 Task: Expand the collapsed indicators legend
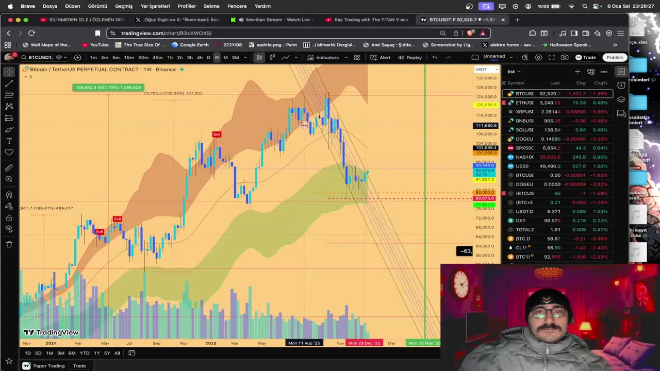click(27, 77)
